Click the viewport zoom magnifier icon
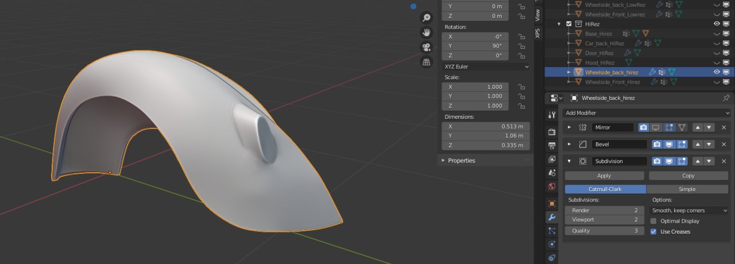 426,18
